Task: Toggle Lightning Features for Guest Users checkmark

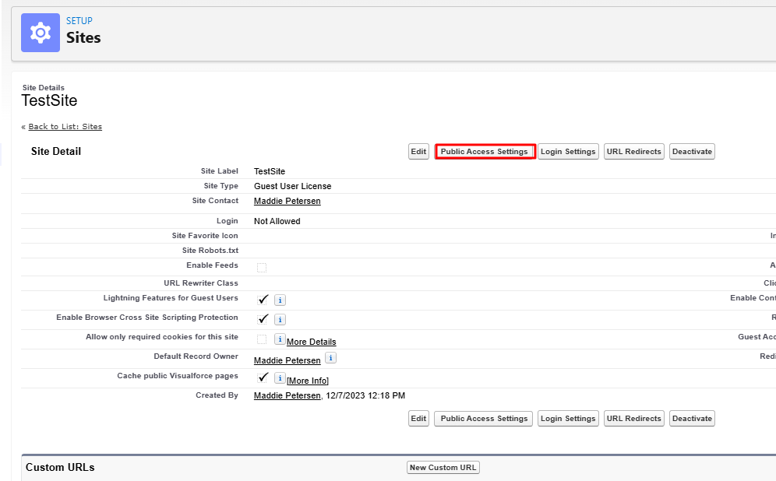Action: (263, 300)
